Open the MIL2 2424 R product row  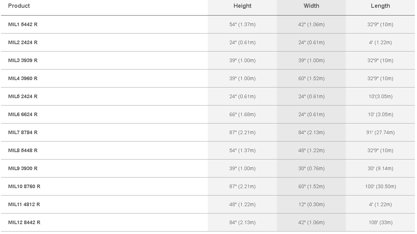[x=23, y=42]
